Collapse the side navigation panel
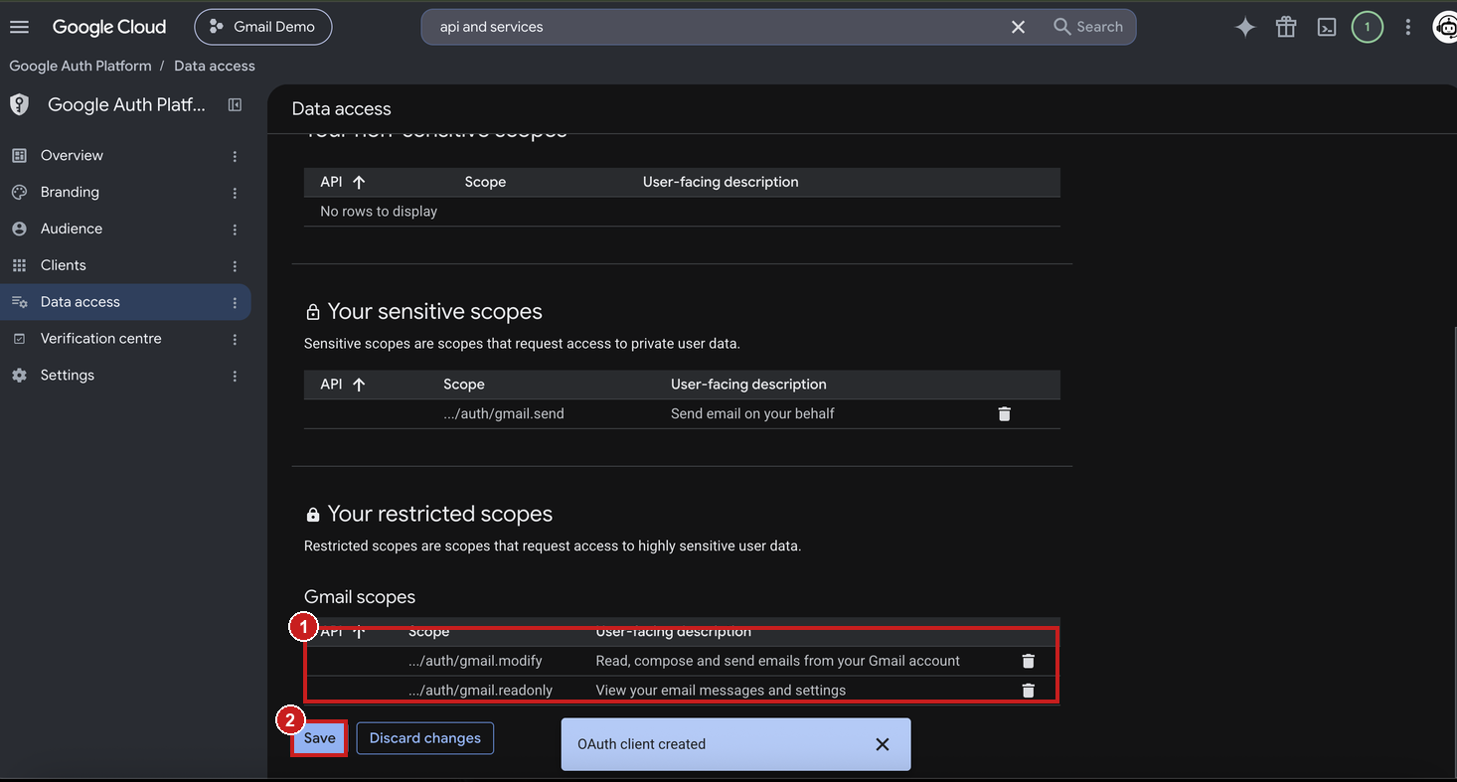This screenshot has width=1457, height=782. (x=236, y=104)
